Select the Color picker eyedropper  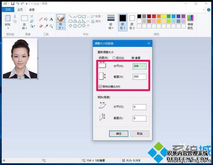tap(46, 26)
